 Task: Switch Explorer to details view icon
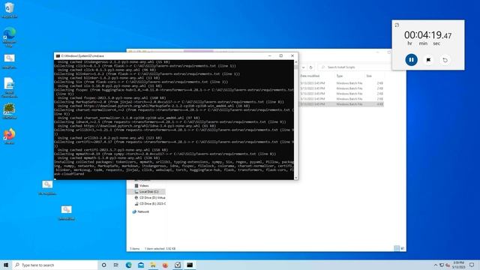click(397, 248)
